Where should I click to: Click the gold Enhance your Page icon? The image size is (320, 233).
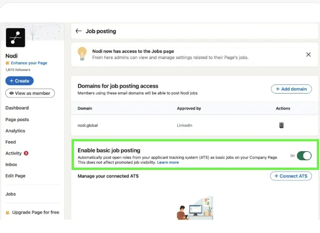point(7,63)
